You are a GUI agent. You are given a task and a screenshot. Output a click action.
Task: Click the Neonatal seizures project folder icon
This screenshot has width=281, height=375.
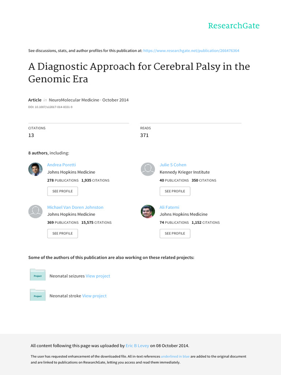(38, 275)
